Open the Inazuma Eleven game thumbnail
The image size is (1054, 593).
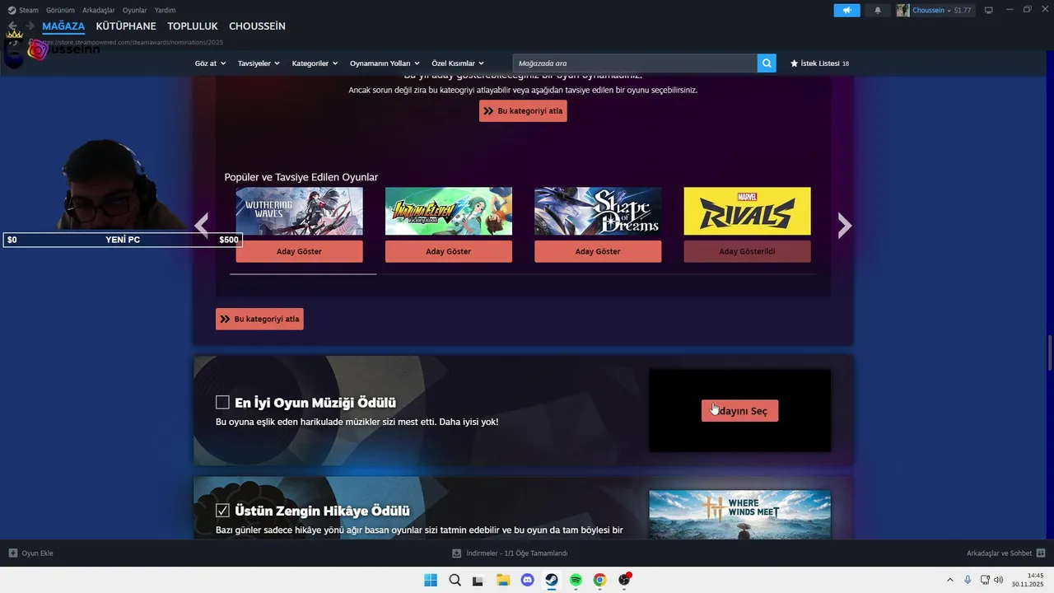click(x=449, y=211)
